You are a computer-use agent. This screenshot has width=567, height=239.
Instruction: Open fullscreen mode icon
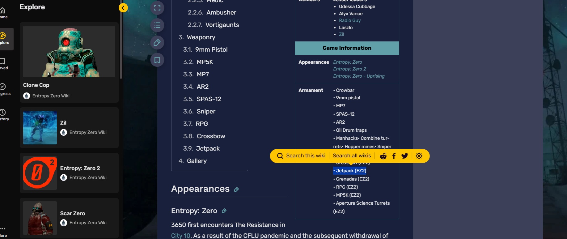coord(157,8)
